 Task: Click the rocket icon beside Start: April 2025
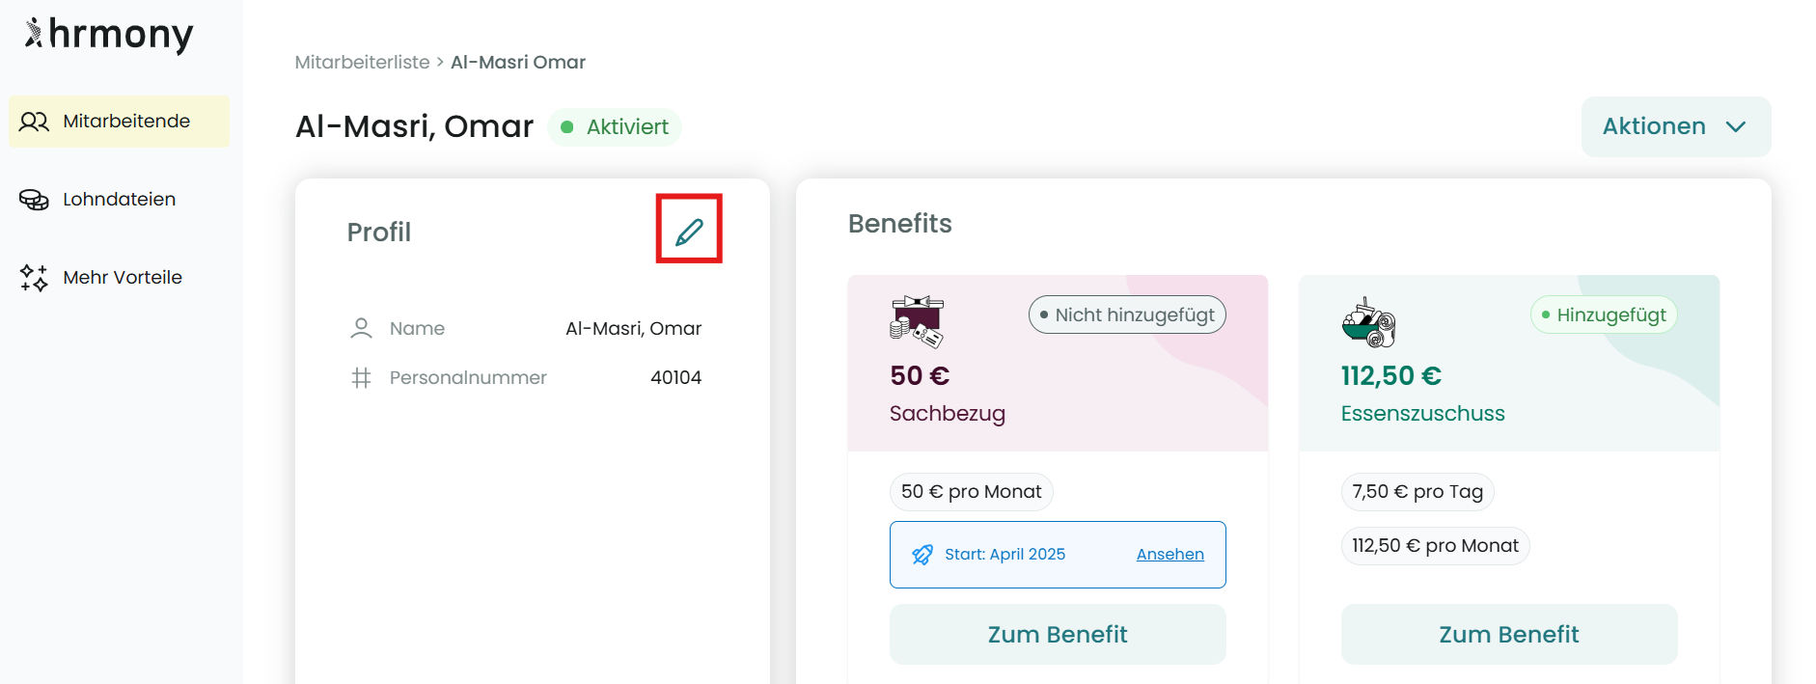[922, 555]
